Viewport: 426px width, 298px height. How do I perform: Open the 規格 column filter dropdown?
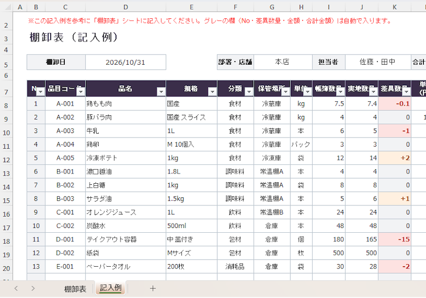(212, 92)
